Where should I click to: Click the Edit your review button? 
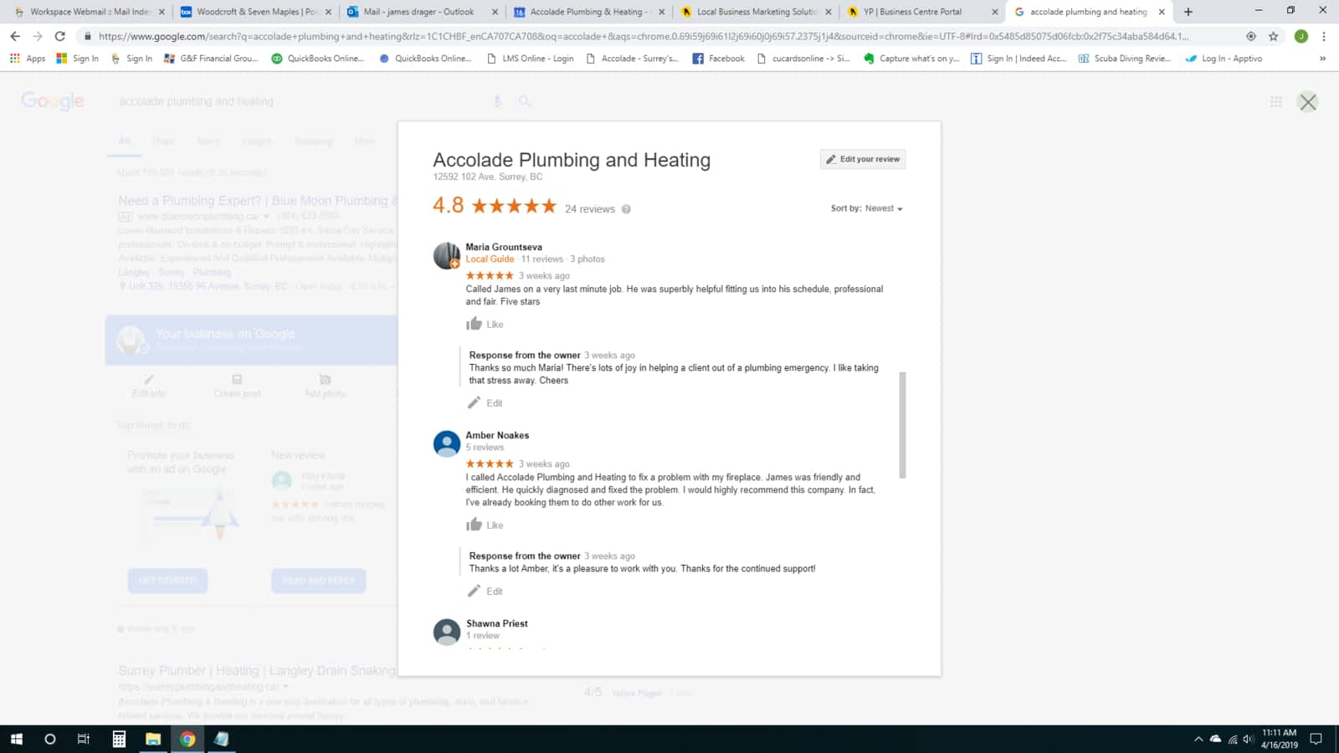coord(863,159)
